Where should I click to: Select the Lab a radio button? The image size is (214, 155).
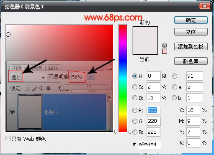[175, 87]
